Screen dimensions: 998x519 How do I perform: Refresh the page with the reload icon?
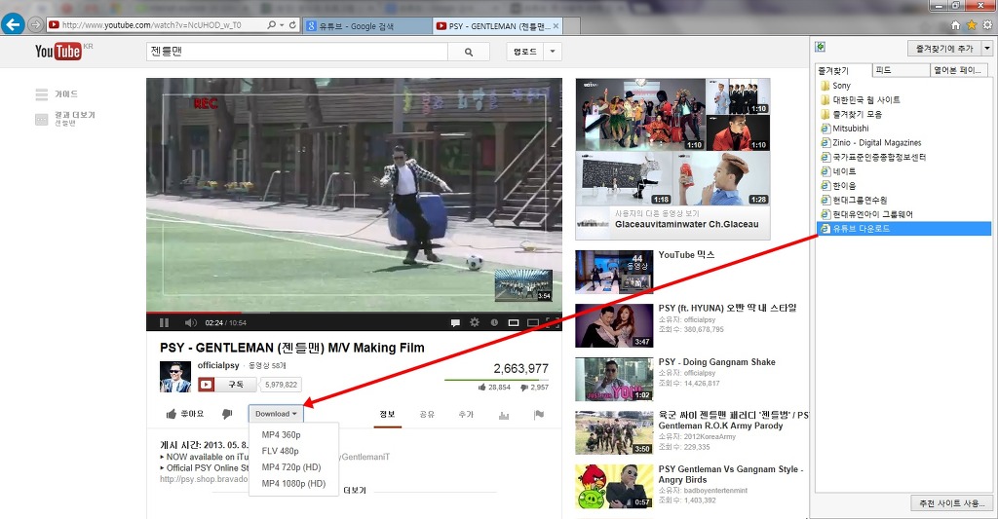[292, 25]
